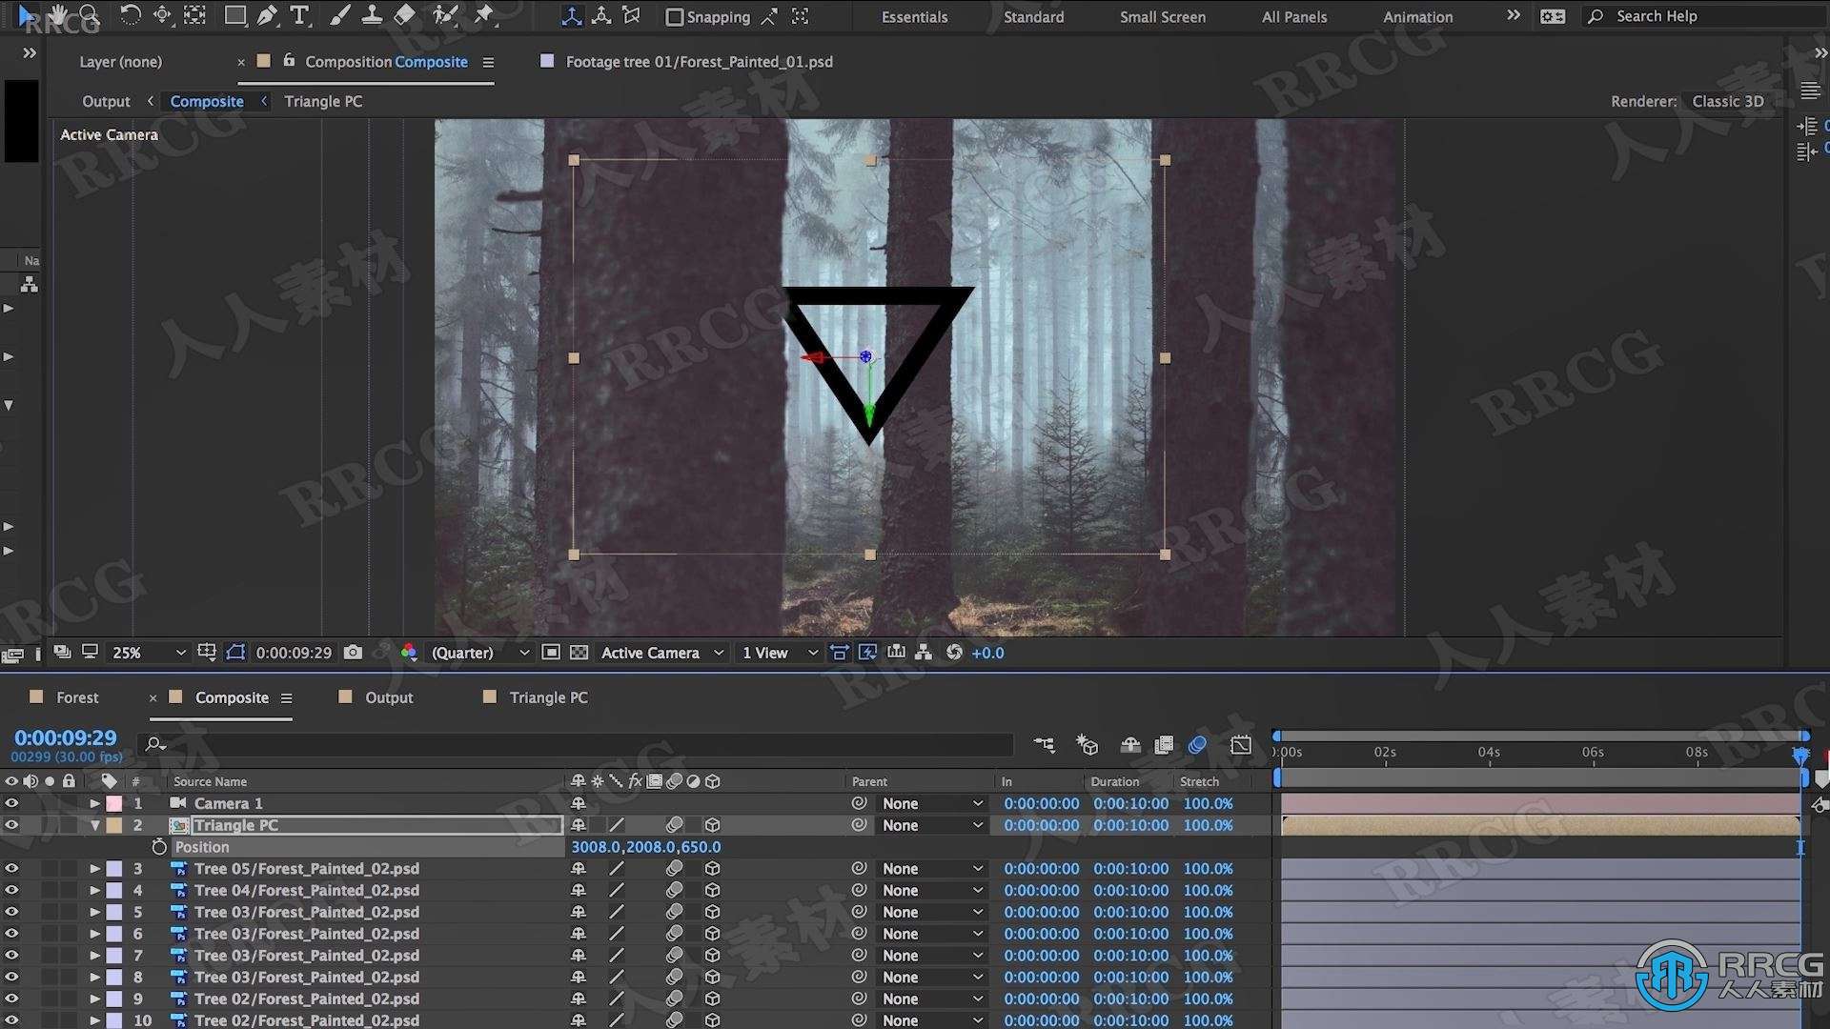Expand Triangle PC layer properties
The height and width of the screenshot is (1029, 1830).
94,824
